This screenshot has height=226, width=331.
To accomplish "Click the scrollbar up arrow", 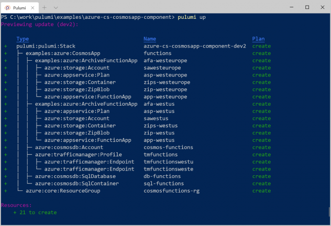I will point(328,17).
